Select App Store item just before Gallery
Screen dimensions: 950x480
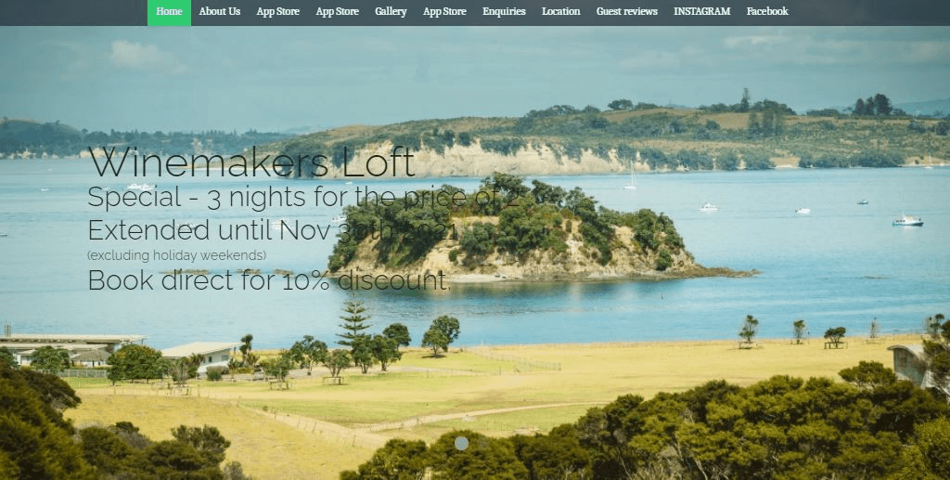[x=337, y=11]
